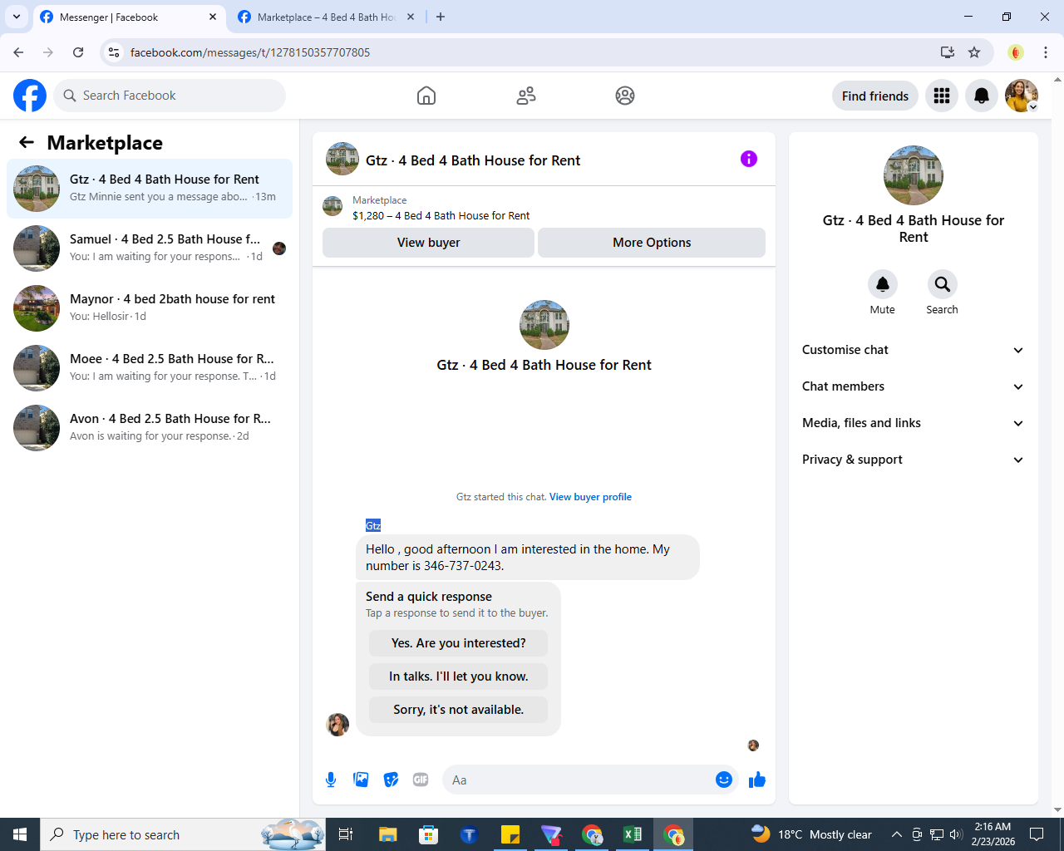The image size is (1064, 851).
Task: Bookmark this page star icon
Action: (974, 52)
